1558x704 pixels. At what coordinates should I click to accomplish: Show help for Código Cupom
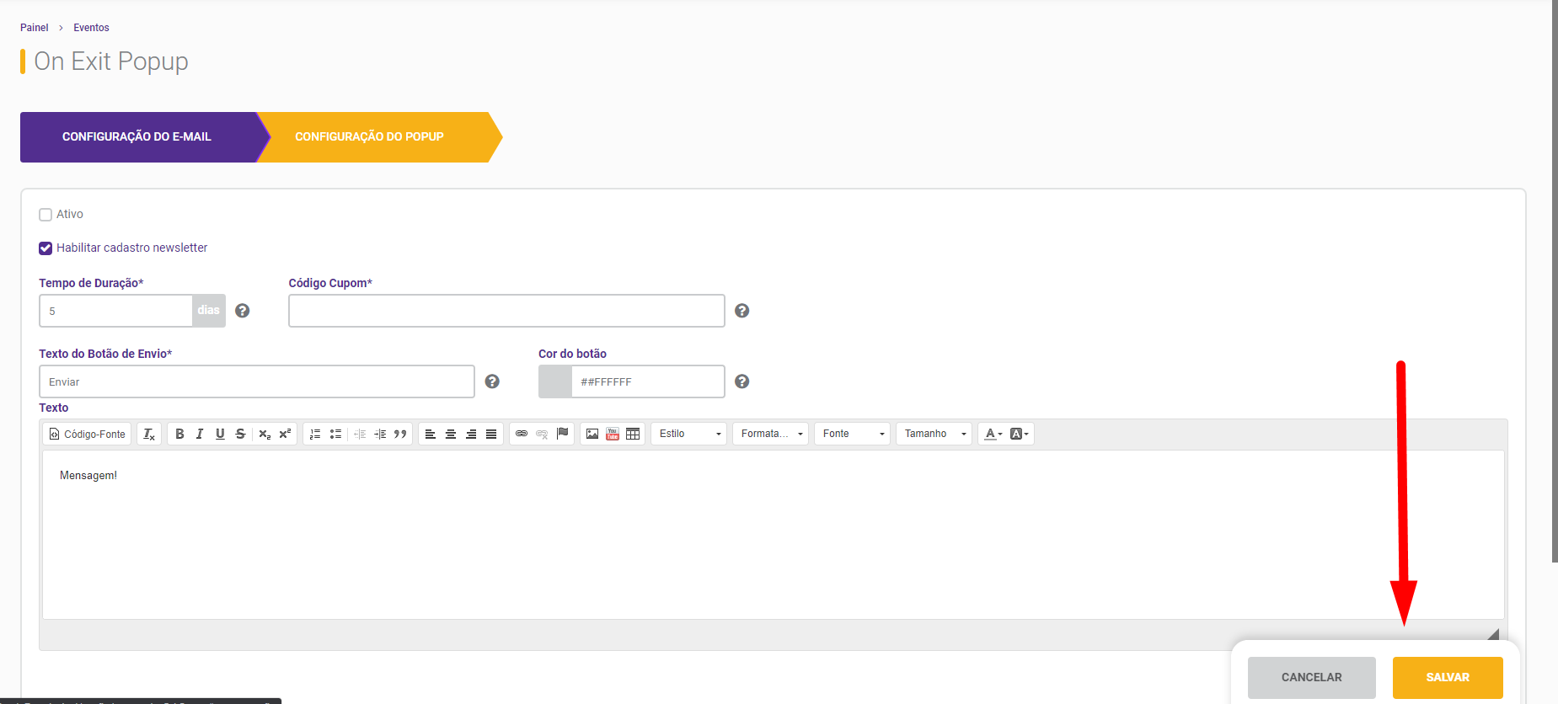pos(742,311)
